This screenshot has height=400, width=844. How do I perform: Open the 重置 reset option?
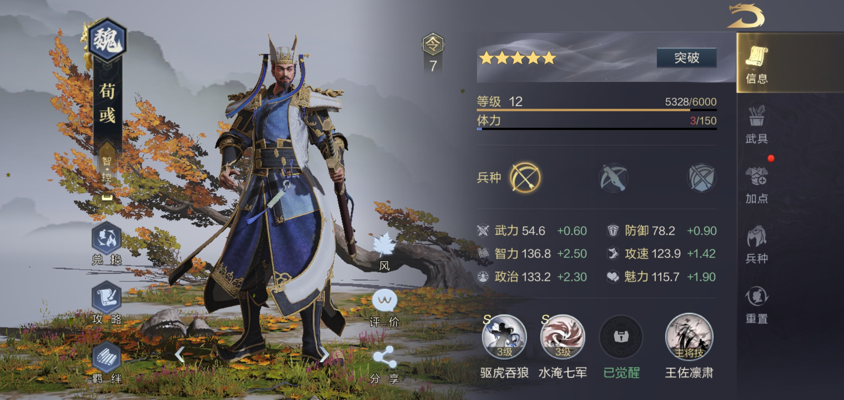[x=757, y=305]
